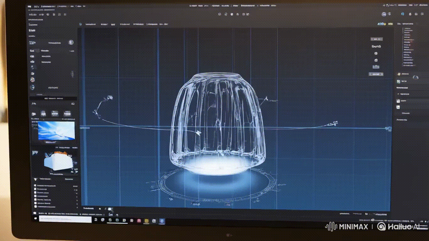Open the top dropdown button in viewport overlay
Screen dimensions: 429x241
point(376,39)
